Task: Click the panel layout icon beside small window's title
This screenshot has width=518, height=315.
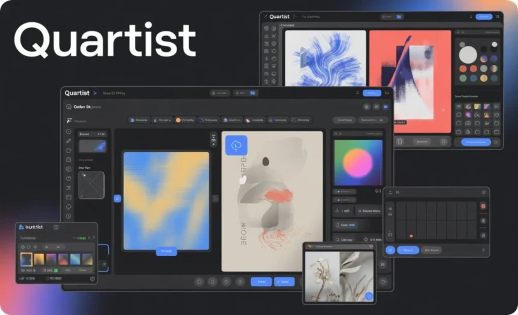Action: (x=56, y=227)
